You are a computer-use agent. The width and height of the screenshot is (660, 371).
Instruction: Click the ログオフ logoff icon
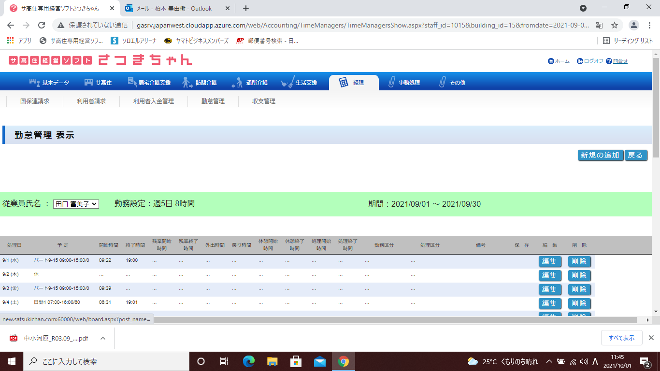(x=580, y=61)
